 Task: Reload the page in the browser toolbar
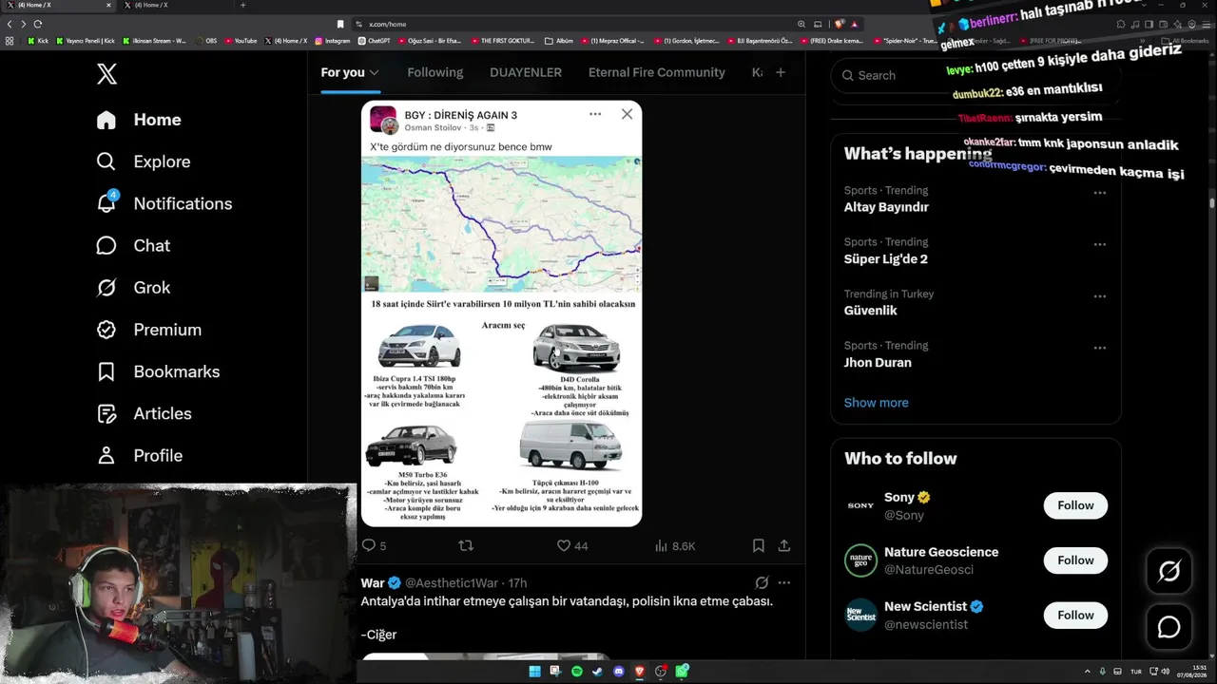38,24
